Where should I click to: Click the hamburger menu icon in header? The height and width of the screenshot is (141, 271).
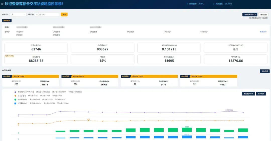click(x=3, y=4)
